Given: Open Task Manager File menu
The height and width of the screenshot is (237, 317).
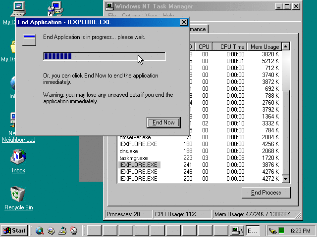Looking at the screenshot, I should pos(112,15).
